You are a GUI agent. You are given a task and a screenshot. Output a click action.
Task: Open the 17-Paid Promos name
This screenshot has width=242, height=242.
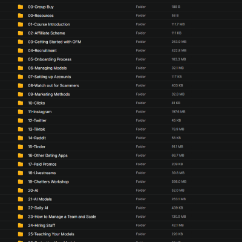tap(42, 164)
